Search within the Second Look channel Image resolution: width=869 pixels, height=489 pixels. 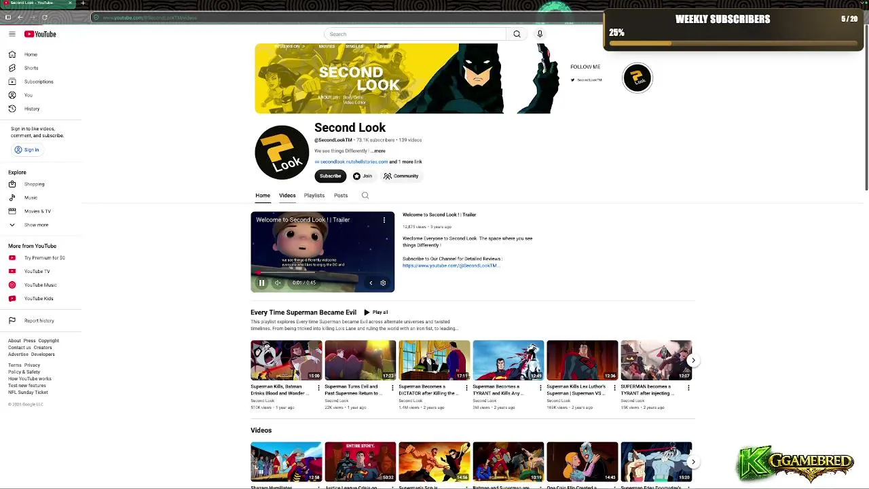pyautogui.click(x=365, y=196)
